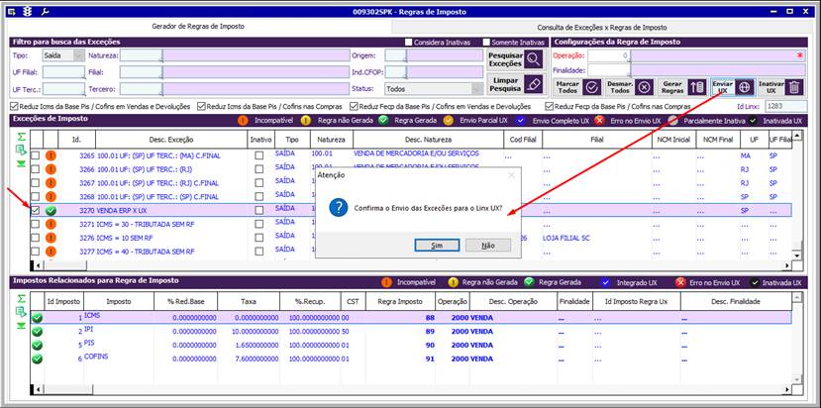The height and width of the screenshot is (408, 821).
Task: Click the window menu icon beside the traffic light
Action: 13,12
